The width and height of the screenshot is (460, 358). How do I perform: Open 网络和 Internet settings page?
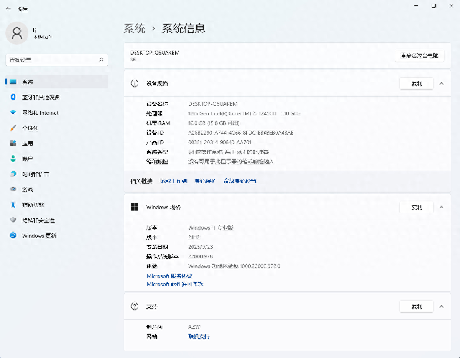(x=57, y=113)
